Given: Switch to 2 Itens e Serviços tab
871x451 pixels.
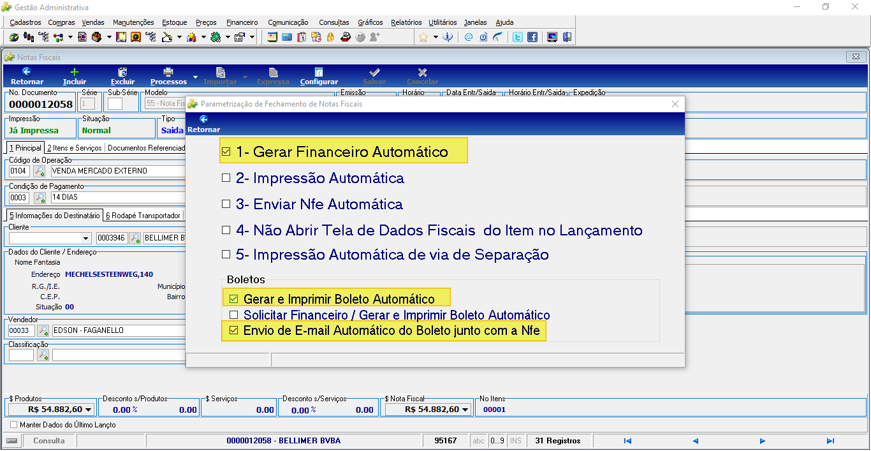Looking at the screenshot, I should click(75, 148).
